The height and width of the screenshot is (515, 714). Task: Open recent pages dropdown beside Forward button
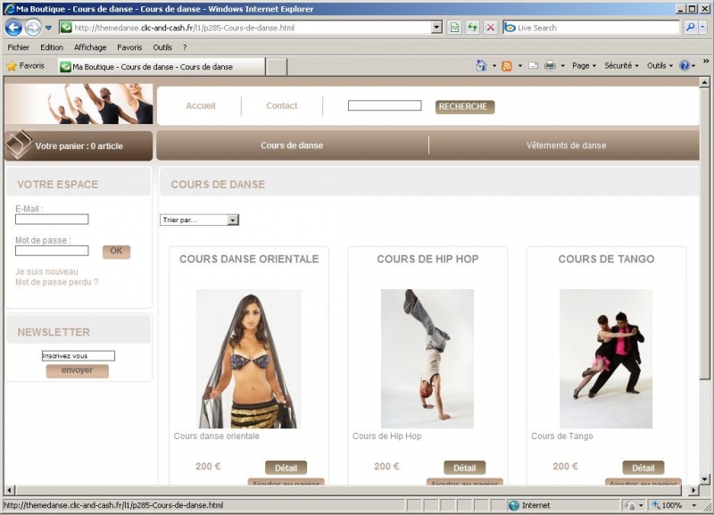[x=48, y=28]
